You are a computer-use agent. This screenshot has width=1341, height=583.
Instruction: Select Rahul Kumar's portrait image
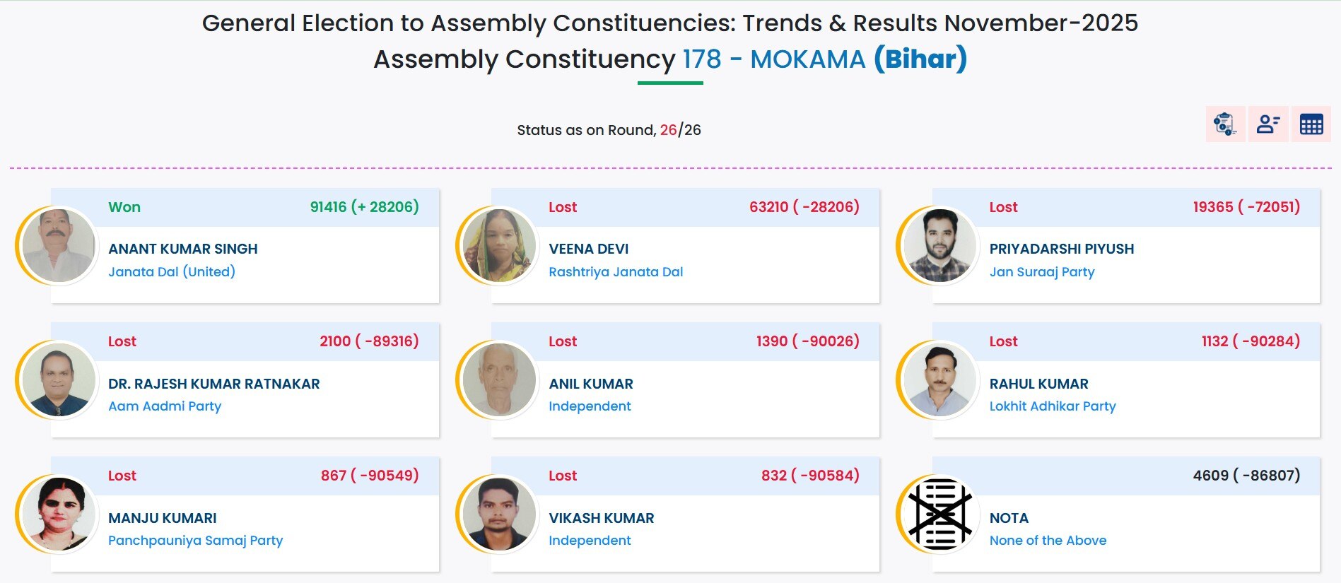coord(939,379)
